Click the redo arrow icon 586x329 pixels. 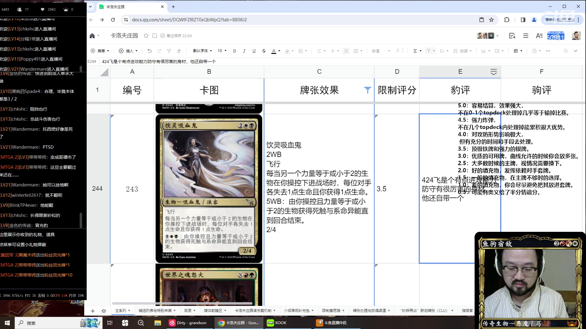pyautogui.click(x=159, y=51)
